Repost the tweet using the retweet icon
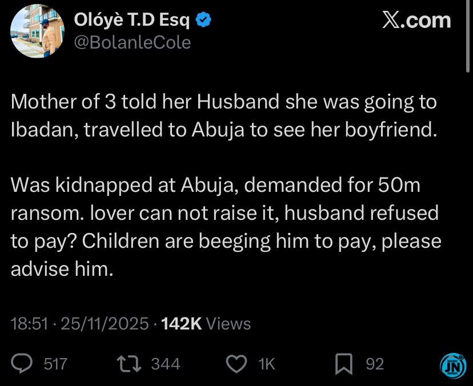 [129, 364]
